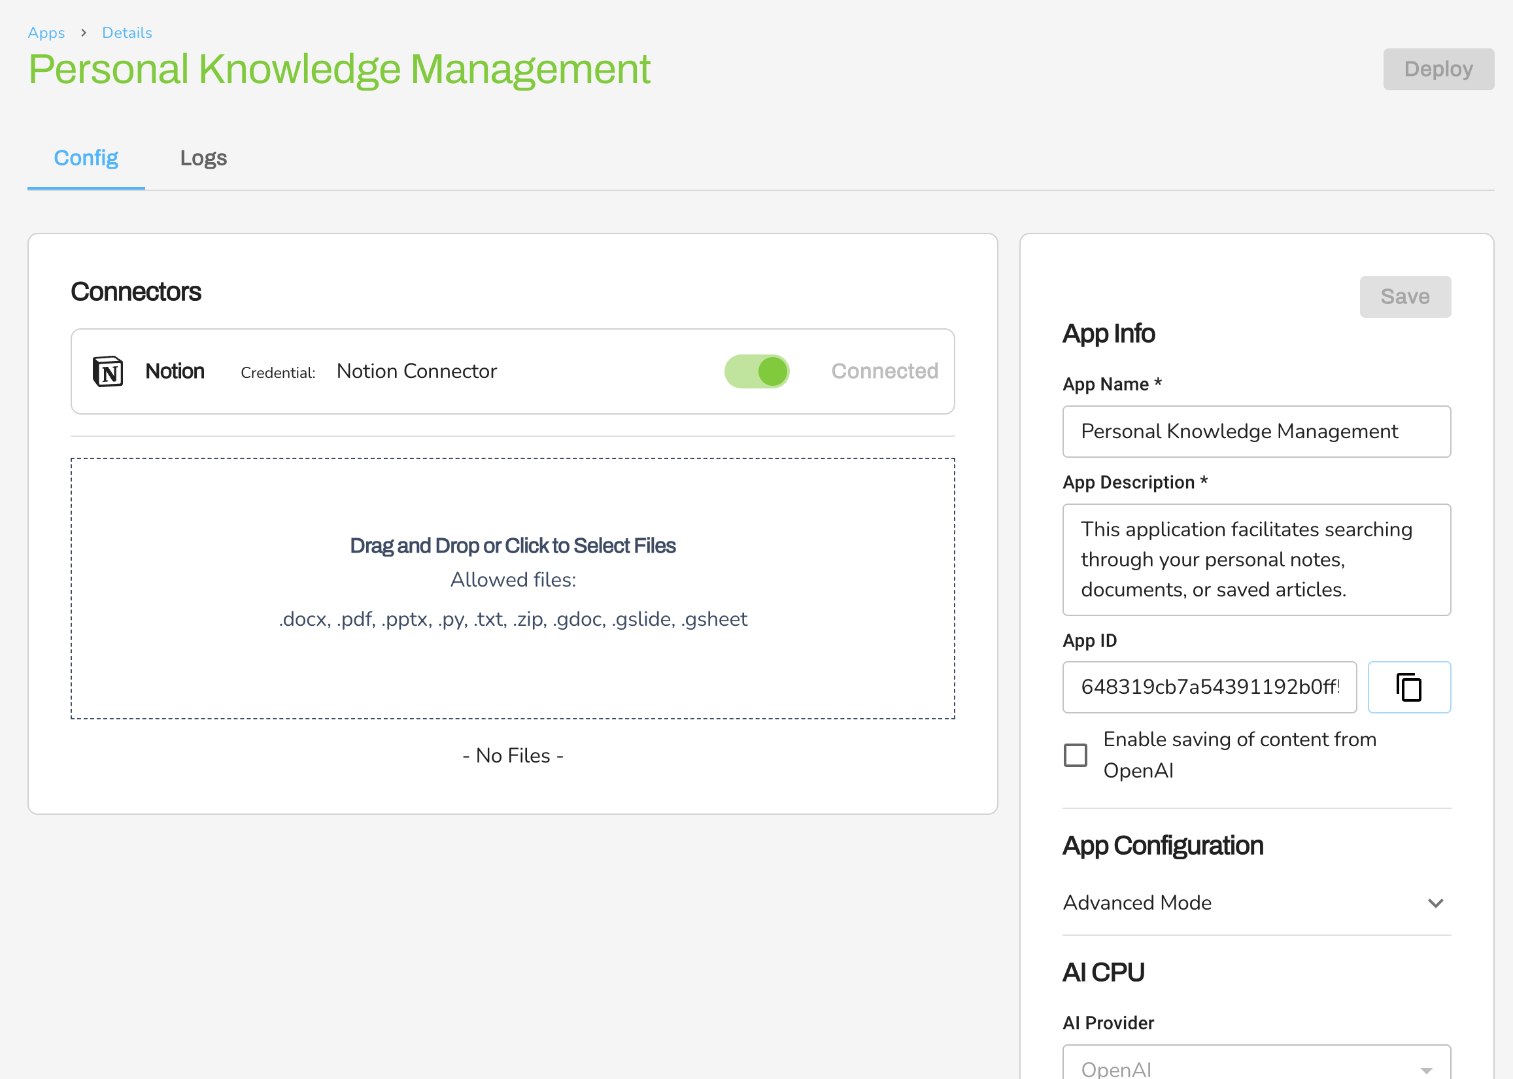The image size is (1513, 1079).
Task: Open the AI Provider dropdown
Action: 1256,1066
